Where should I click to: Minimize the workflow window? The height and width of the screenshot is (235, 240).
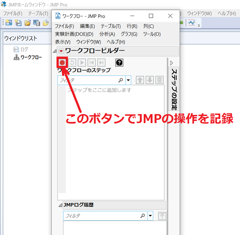[132, 16]
